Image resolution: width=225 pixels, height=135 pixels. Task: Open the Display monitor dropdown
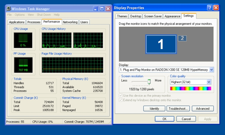(x=211, y=70)
